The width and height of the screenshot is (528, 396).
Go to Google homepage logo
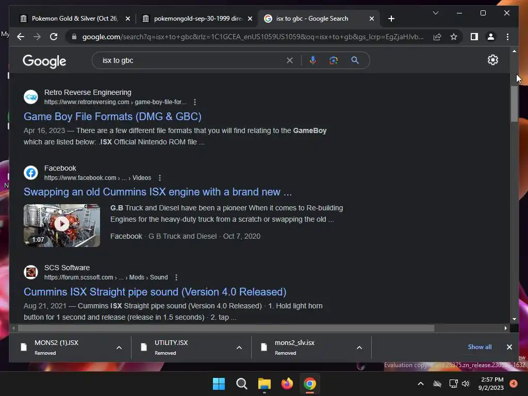(x=44, y=61)
